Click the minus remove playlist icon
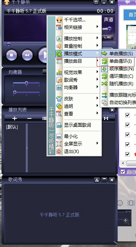The height and width of the screenshot is (247, 136). (29, 118)
